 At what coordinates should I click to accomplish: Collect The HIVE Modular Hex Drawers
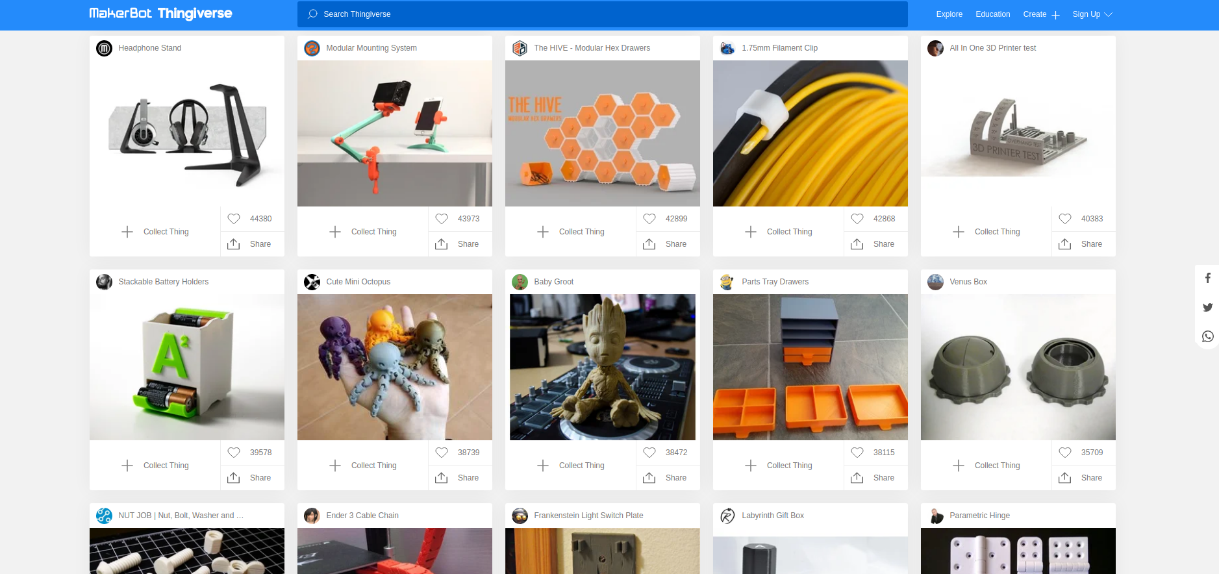coord(570,232)
